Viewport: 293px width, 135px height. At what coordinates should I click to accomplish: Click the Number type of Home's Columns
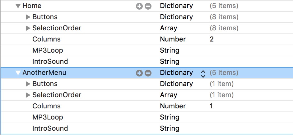[173, 39]
